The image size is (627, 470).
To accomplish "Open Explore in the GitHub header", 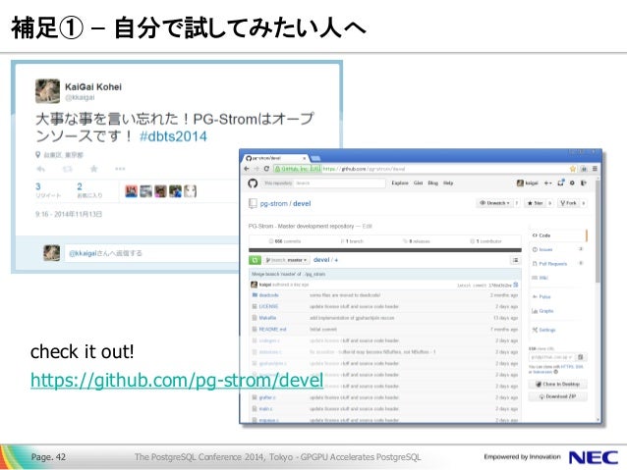I will click(x=400, y=183).
